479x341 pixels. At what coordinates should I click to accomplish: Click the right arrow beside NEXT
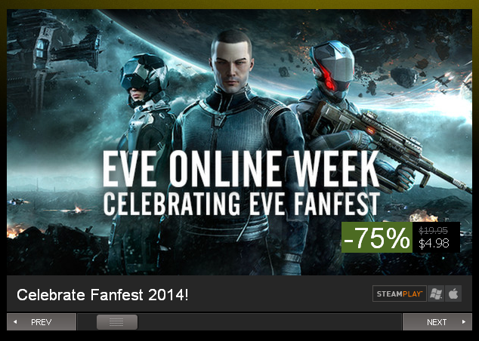(x=464, y=322)
